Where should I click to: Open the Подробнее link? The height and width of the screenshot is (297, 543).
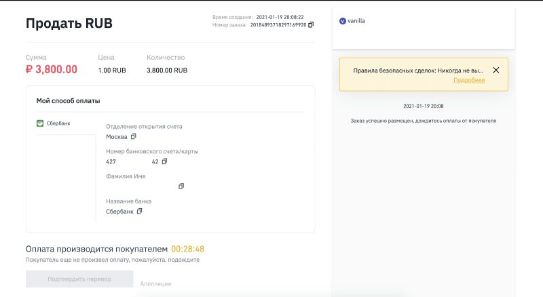(469, 80)
